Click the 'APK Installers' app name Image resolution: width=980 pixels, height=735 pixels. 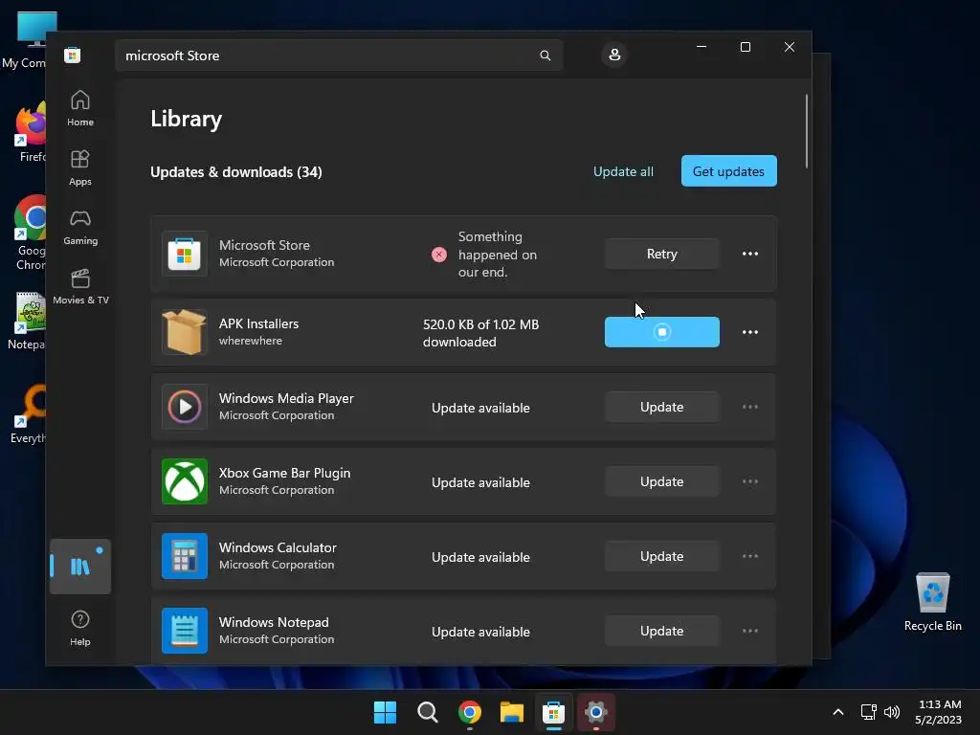coord(258,323)
